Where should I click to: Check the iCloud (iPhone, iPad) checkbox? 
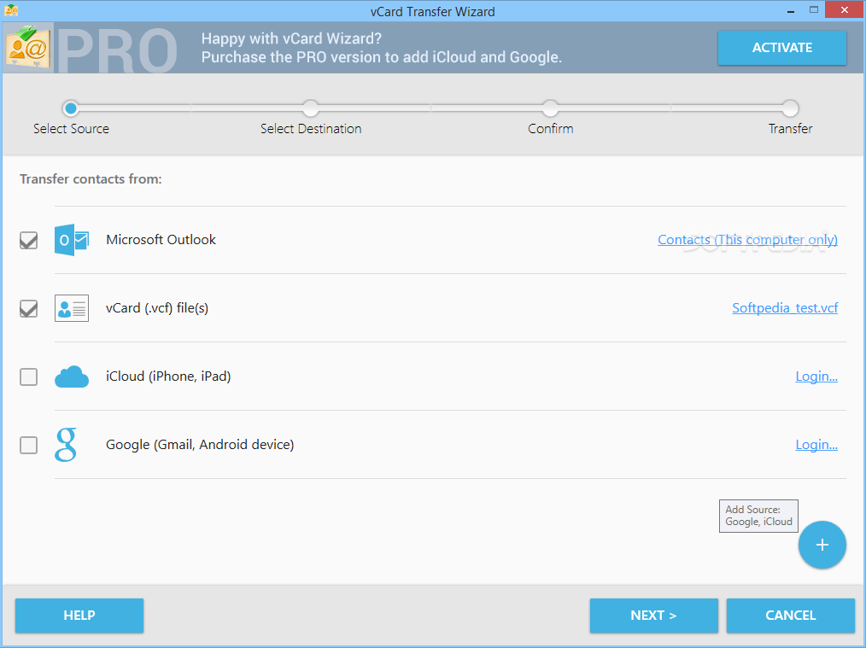coord(29,377)
